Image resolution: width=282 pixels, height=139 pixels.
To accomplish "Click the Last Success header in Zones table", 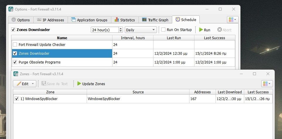I will [258, 92].
